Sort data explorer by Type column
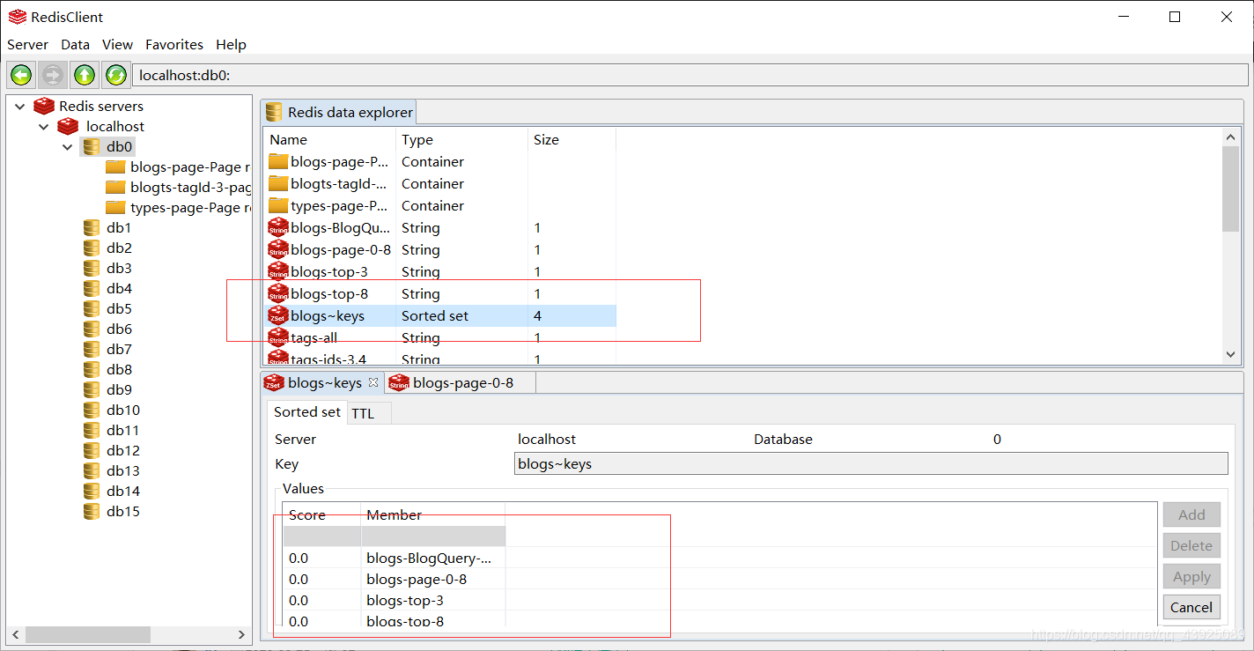 461,140
